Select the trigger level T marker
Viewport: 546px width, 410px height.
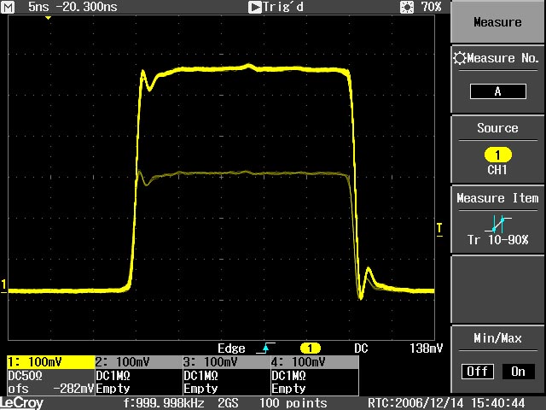[439, 227]
